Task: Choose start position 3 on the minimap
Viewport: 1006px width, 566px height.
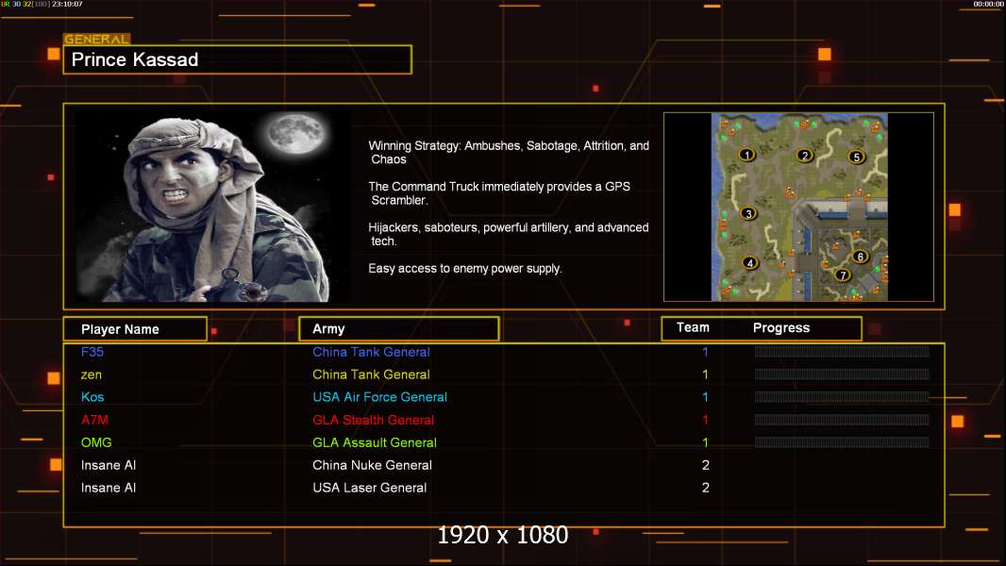Action: pos(748,214)
